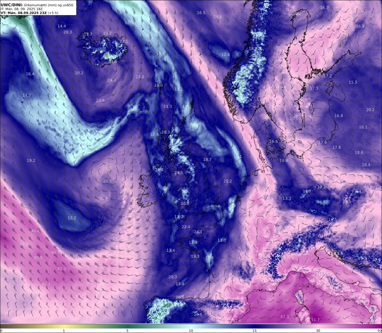The height and width of the screenshot is (333, 382).
Task: Click the map value 23.2 over Iceland
Action: [x=107, y=33]
